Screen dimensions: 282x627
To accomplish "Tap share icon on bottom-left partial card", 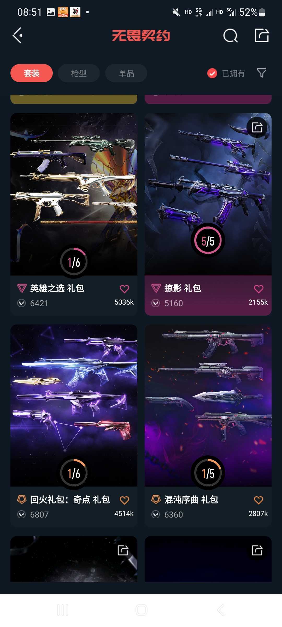I will pyautogui.click(x=123, y=550).
